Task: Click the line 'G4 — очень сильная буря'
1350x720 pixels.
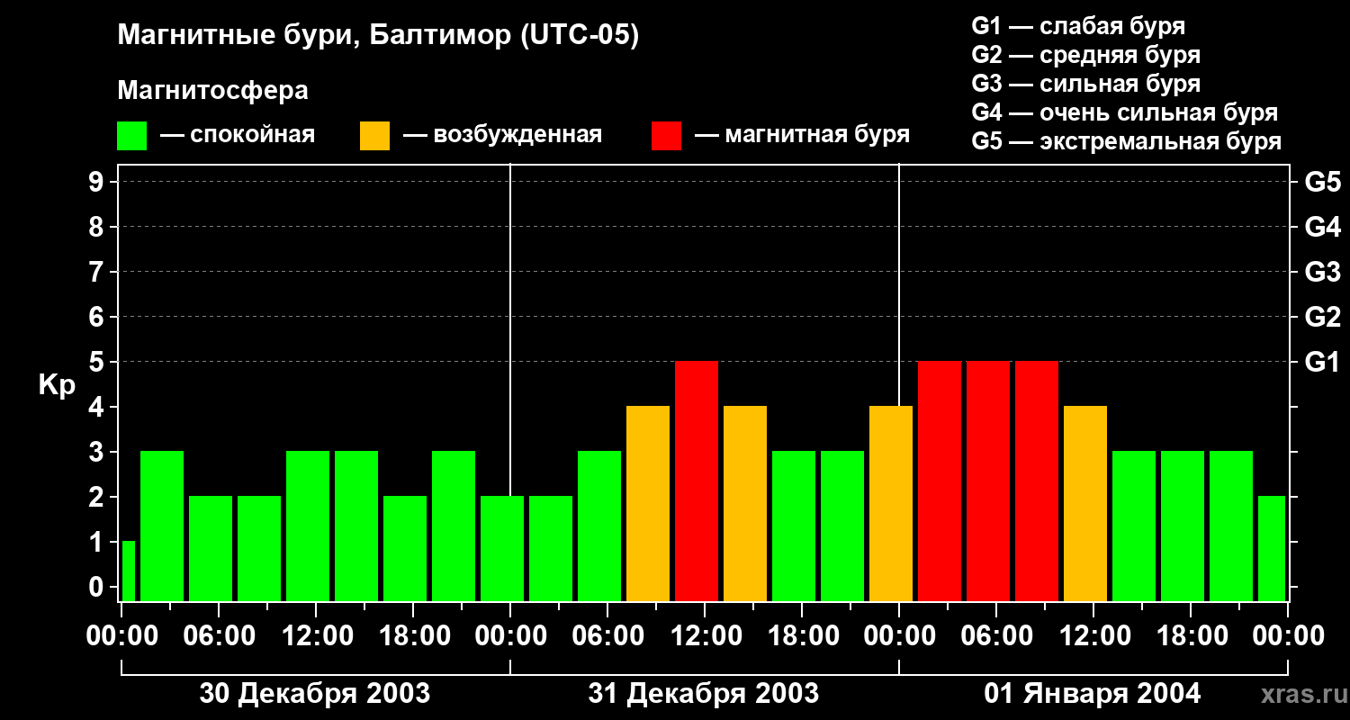Action: click(x=1125, y=112)
